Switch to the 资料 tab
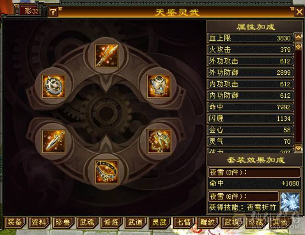The height and width of the screenshot is (235, 305). [x=39, y=222]
